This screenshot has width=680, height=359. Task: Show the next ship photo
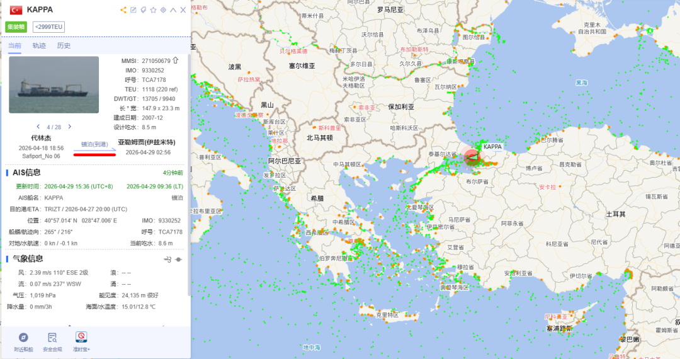point(69,127)
